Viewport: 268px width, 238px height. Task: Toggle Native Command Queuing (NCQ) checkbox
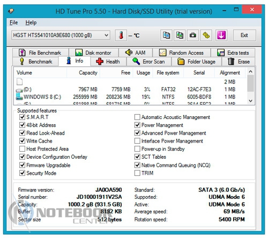click(137, 165)
